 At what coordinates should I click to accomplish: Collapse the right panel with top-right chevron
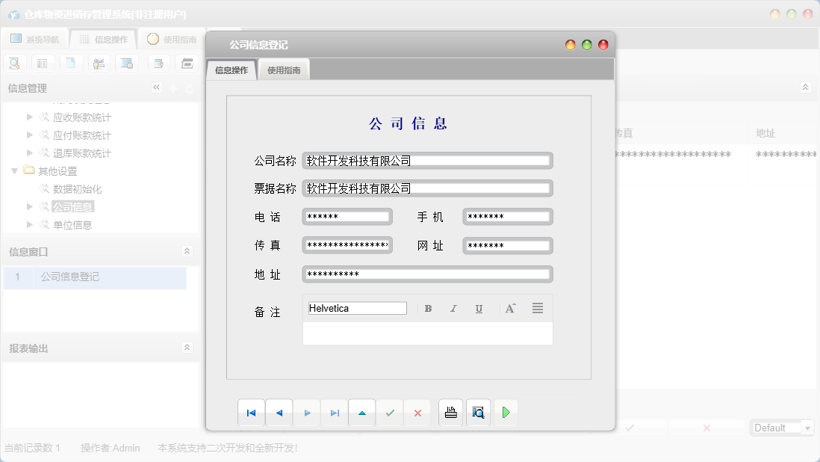[x=805, y=87]
